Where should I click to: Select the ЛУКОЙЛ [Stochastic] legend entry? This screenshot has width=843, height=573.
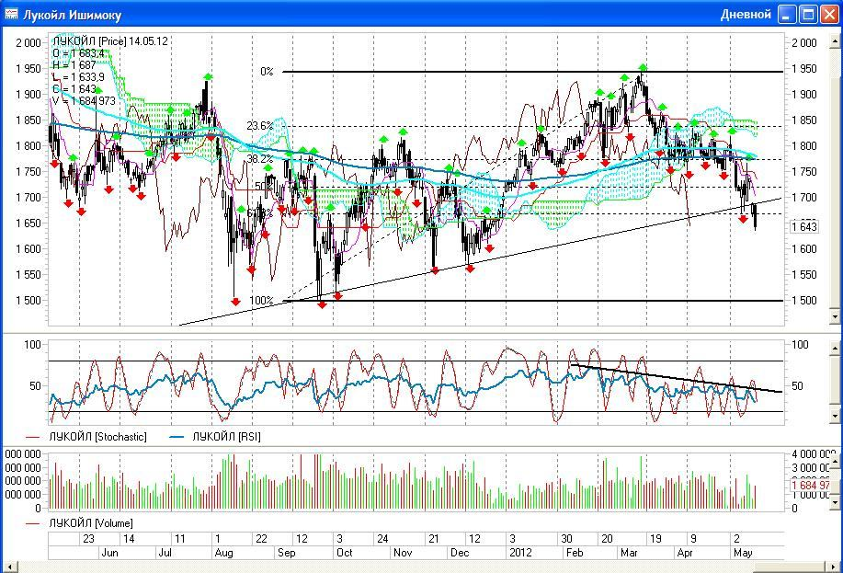(86, 436)
